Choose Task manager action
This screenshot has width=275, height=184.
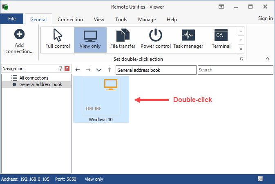coord(188,40)
